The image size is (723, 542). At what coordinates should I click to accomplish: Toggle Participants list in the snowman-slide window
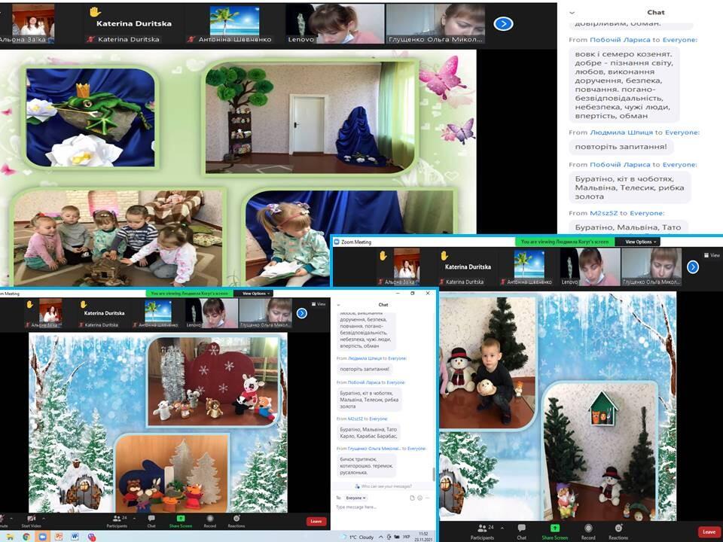coord(482,531)
